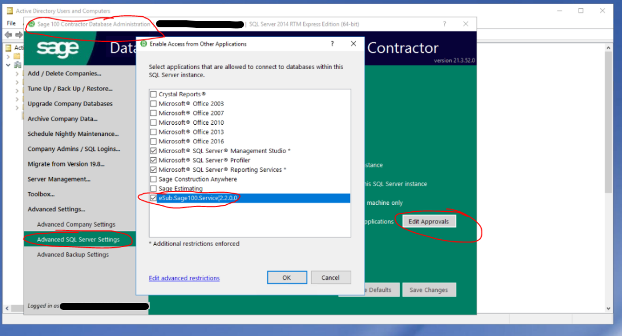
Task: Cancel the Enable Access dialog
Action: pos(330,277)
